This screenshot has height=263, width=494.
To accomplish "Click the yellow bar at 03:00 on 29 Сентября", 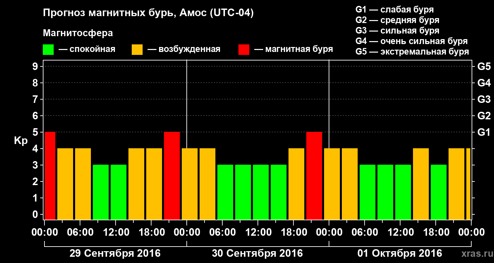I will [65, 184].
